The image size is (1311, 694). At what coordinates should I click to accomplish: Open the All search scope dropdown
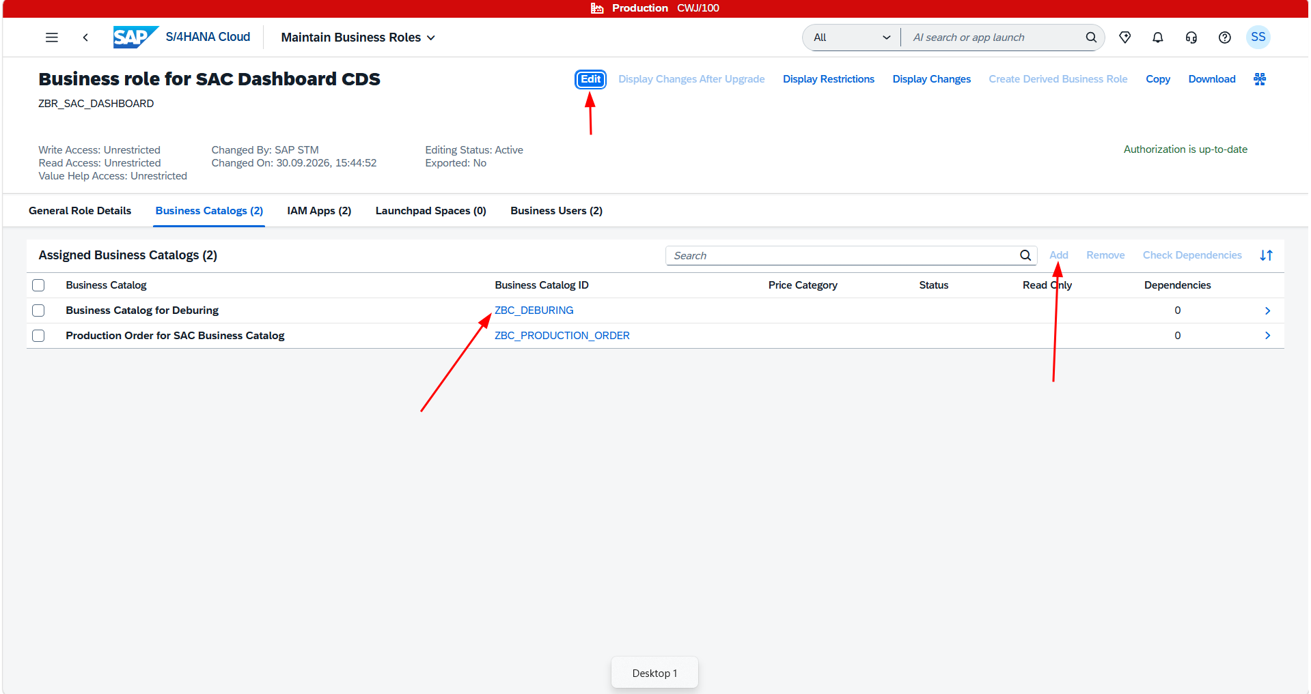852,38
